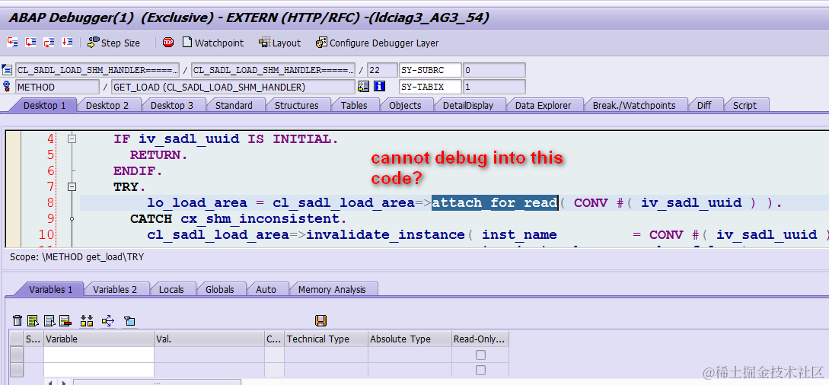Click the SY-SUBRC field
829x385 pixels.
430,70
